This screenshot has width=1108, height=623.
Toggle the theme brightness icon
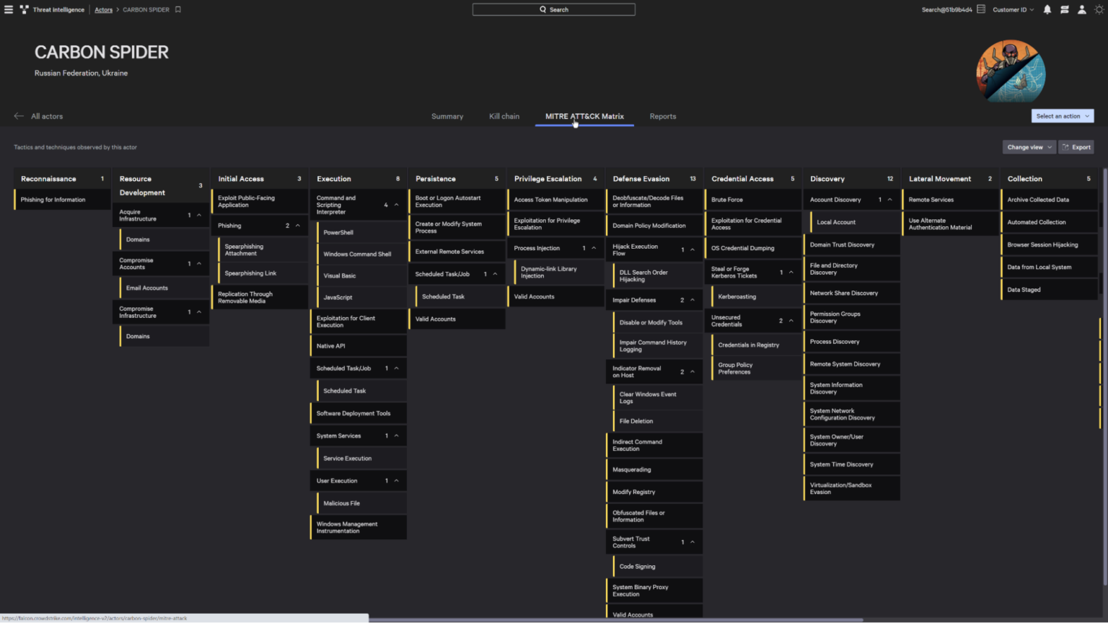point(1099,9)
